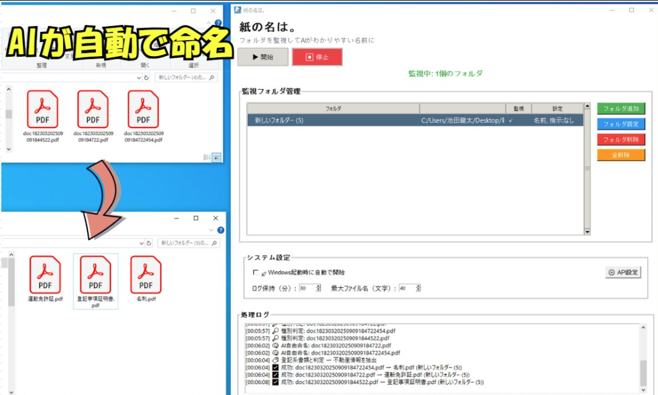Click the 最大ファイル名 character limit field
The width and height of the screenshot is (658, 395).
(405, 288)
